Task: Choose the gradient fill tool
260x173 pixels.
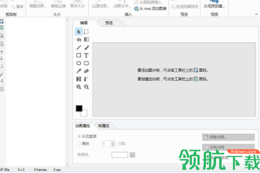Action: 86,39
